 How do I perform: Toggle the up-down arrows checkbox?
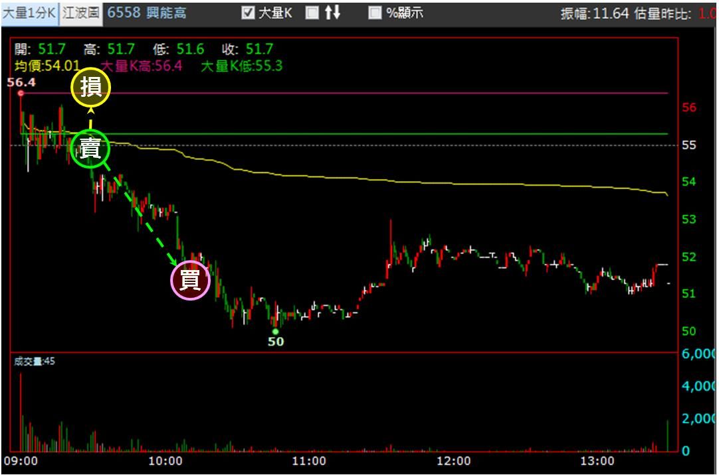pyautogui.click(x=312, y=13)
